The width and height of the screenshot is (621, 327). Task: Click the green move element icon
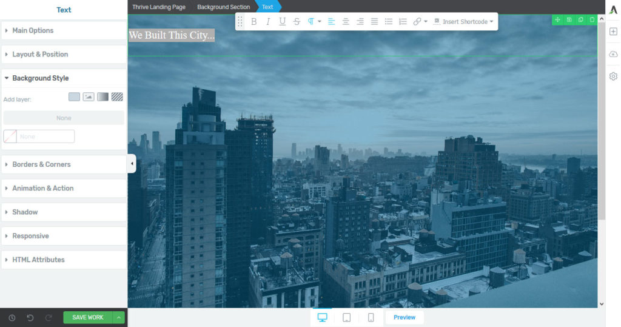[558, 20]
